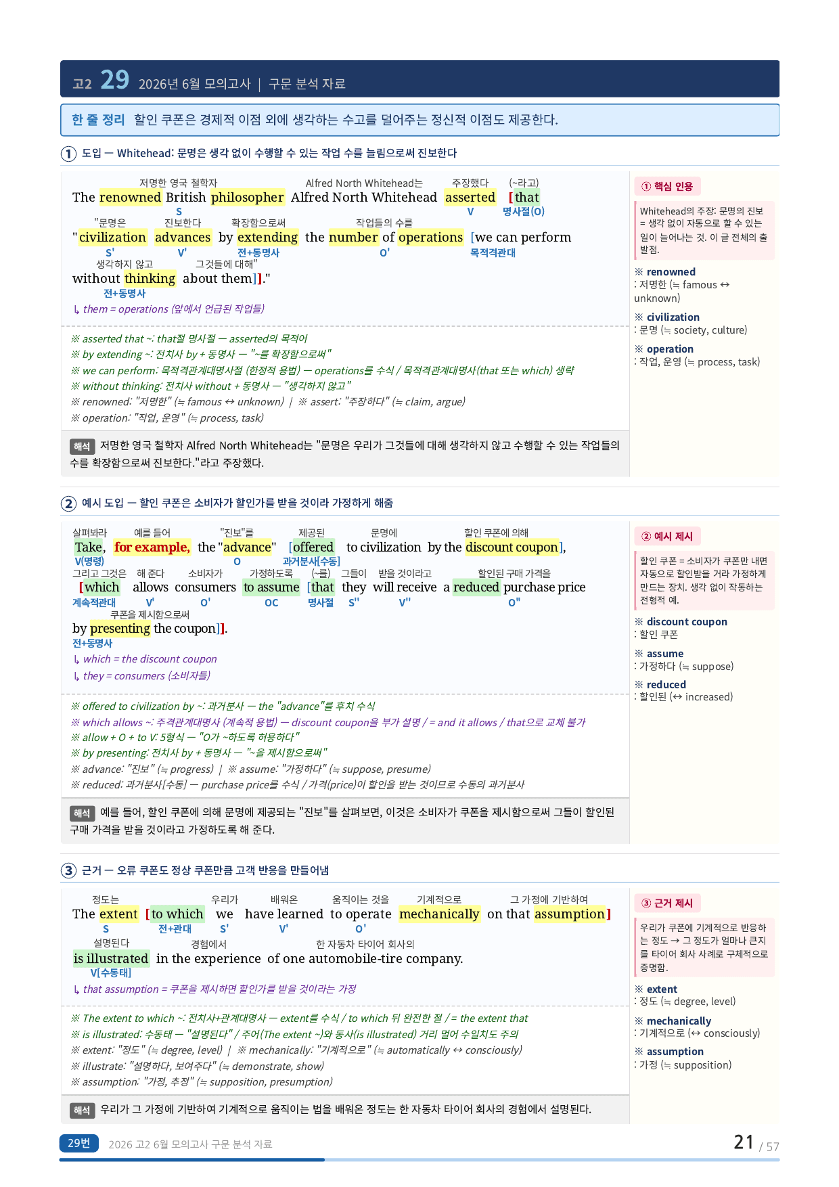Click the 해석 badge before "예를 들어, 할인 쿠폰에"
Screen dimensions: 839x1187
82,813
